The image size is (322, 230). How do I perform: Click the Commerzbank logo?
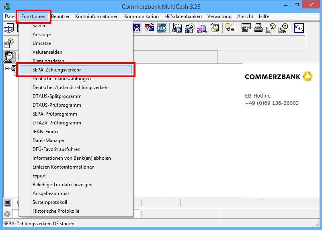(x=279, y=76)
